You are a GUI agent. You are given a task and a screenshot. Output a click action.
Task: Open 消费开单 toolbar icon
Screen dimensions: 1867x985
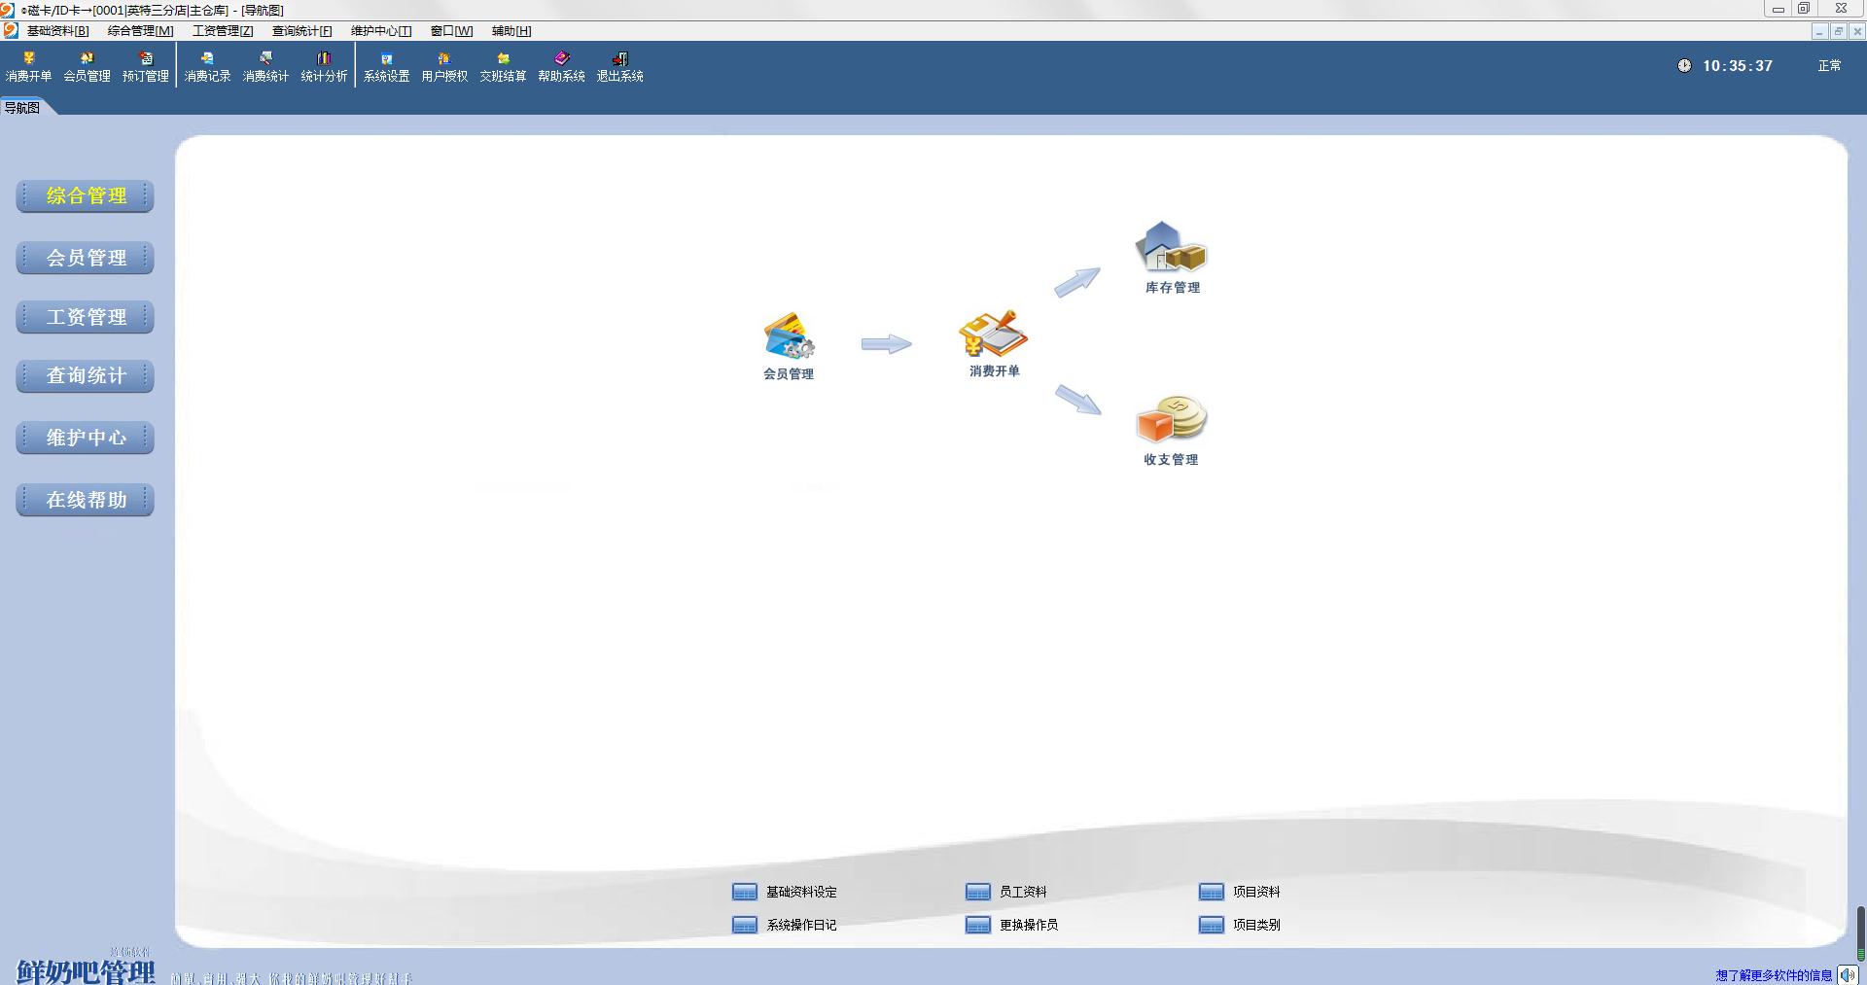(29, 67)
